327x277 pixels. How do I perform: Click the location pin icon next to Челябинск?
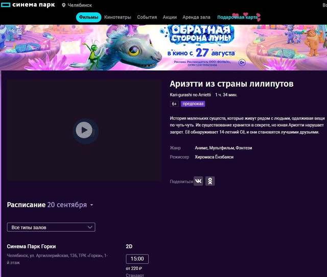pos(63,5)
